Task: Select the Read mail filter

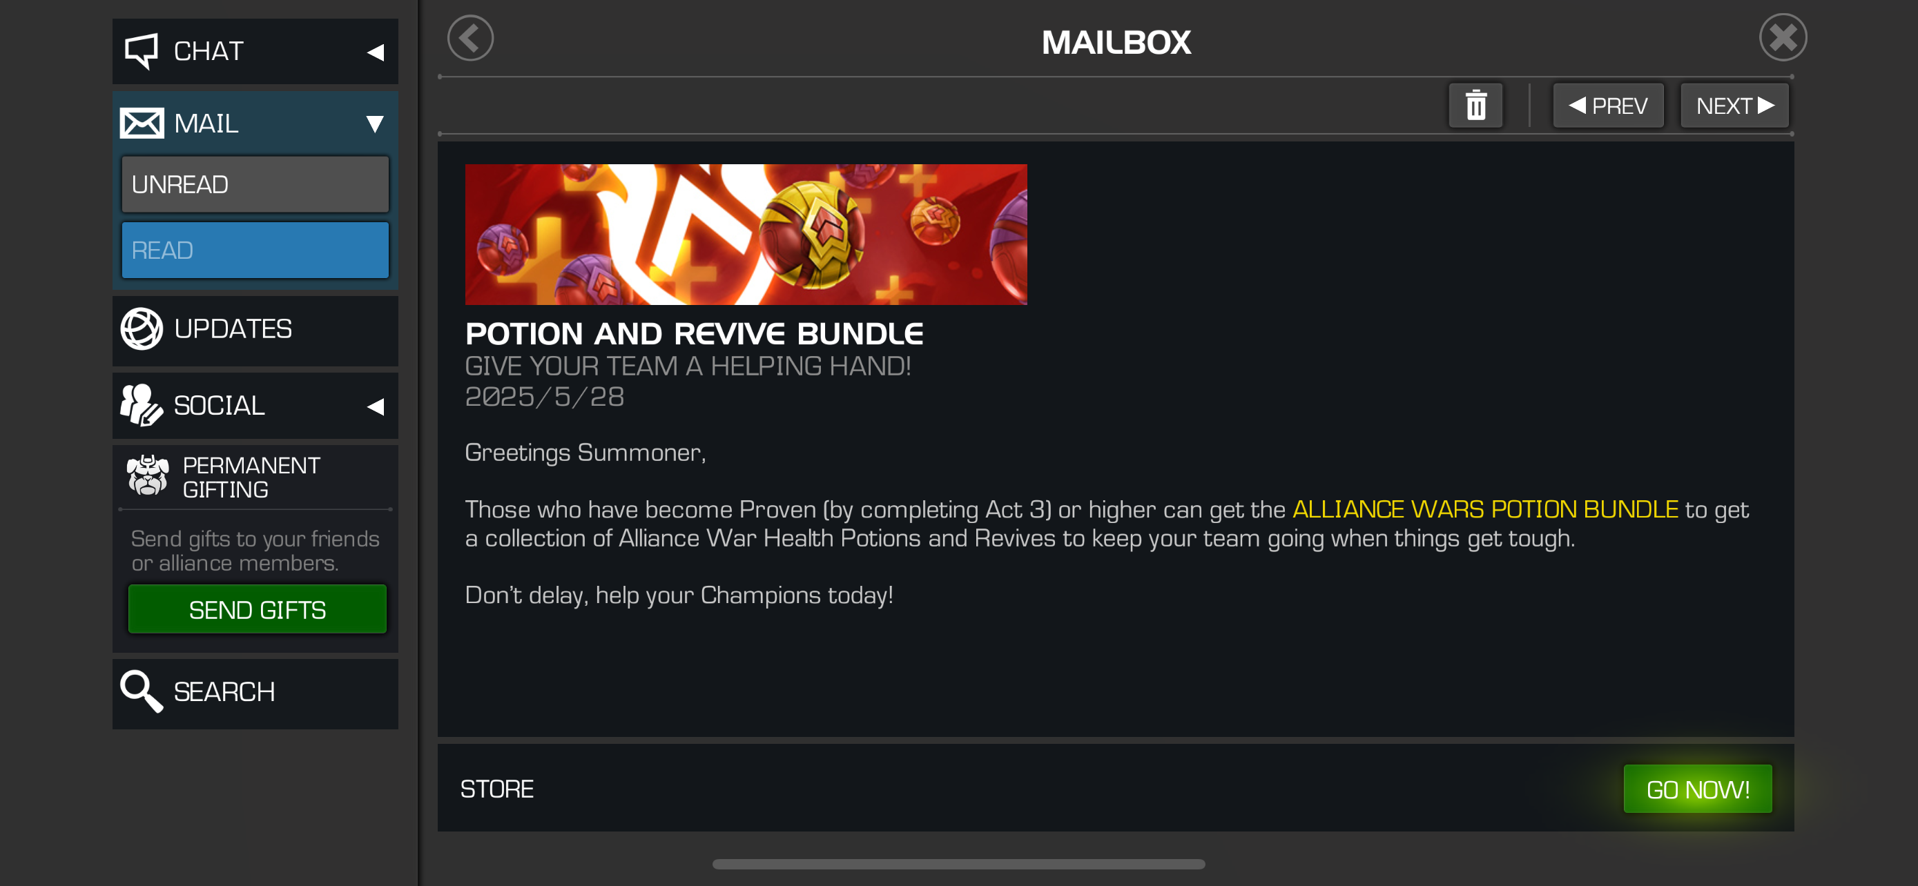Action: pos(255,250)
